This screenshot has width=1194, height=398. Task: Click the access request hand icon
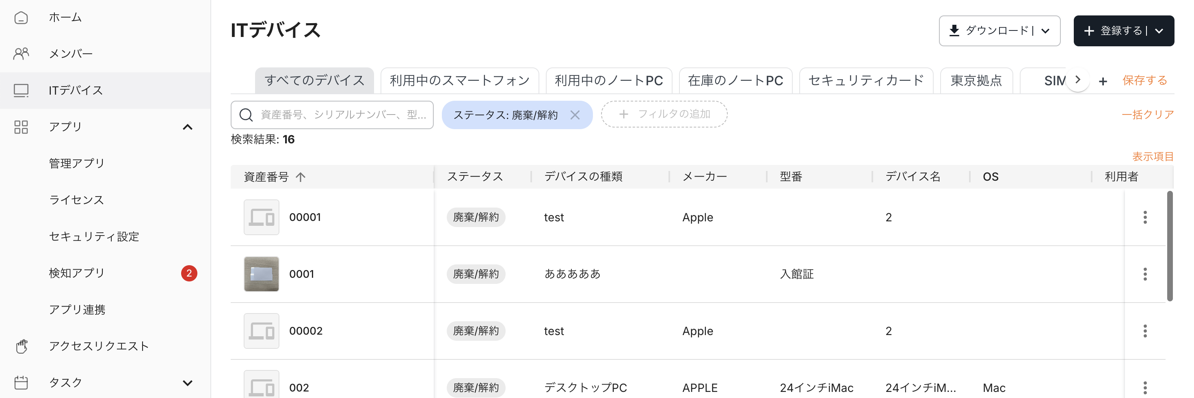click(21, 346)
